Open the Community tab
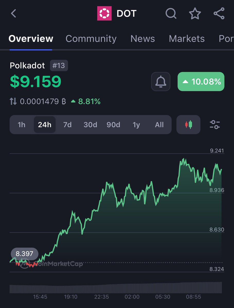234x308 pixels. click(91, 39)
